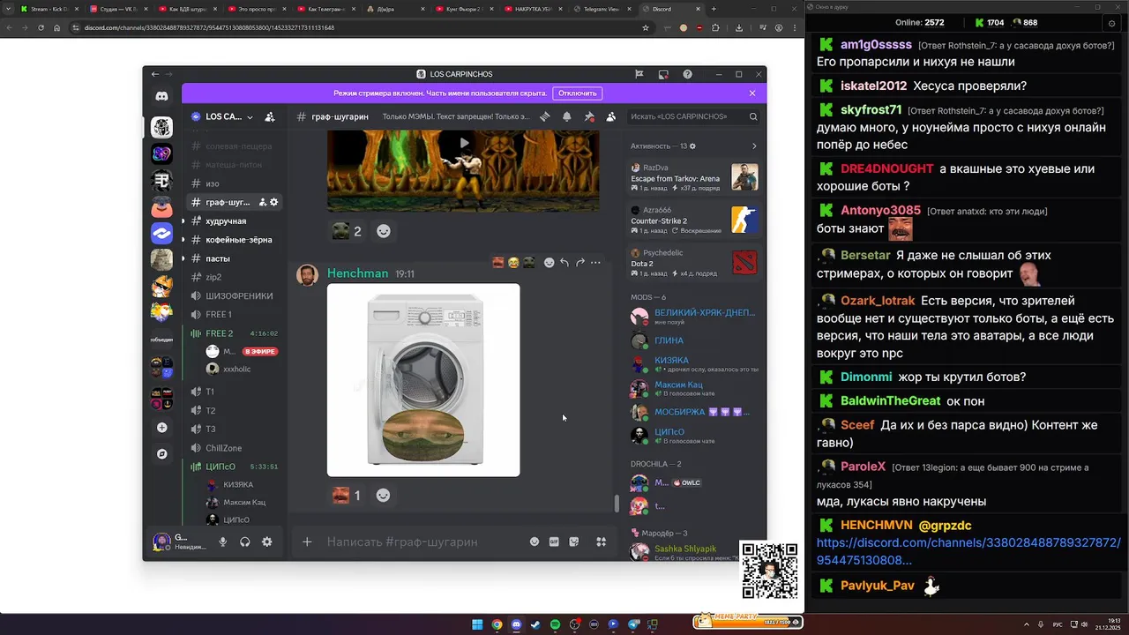Open Azra666 Counter-Strike 2 activity card

pos(694,220)
